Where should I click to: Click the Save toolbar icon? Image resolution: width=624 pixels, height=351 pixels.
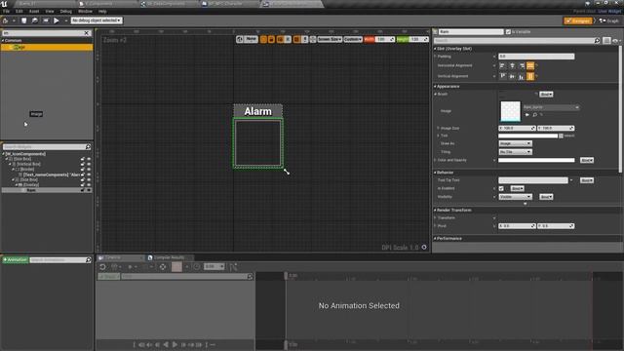click(x=23, y=20)
